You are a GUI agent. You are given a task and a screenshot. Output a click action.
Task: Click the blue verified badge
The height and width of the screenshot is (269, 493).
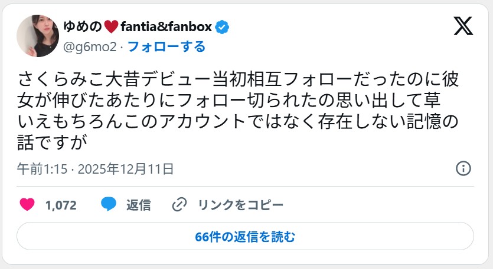click(x=222, y=26)
